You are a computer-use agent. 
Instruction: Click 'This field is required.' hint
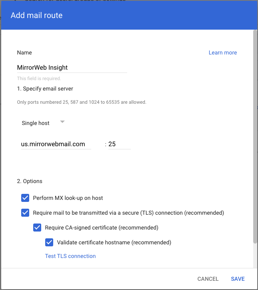click(39, 79)
